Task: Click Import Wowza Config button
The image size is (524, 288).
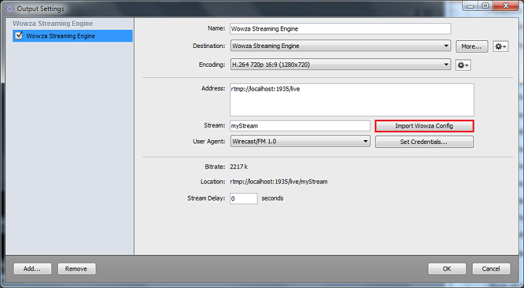Action: click(x=424, y=126)
